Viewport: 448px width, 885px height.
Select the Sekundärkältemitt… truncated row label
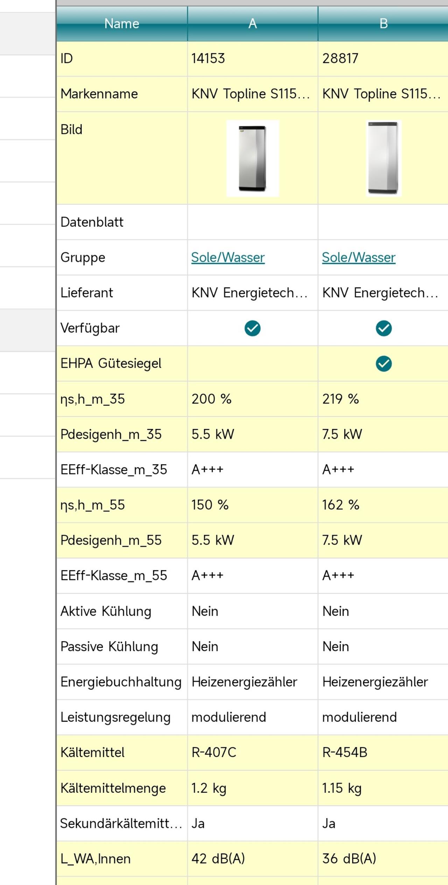point(121,823)
